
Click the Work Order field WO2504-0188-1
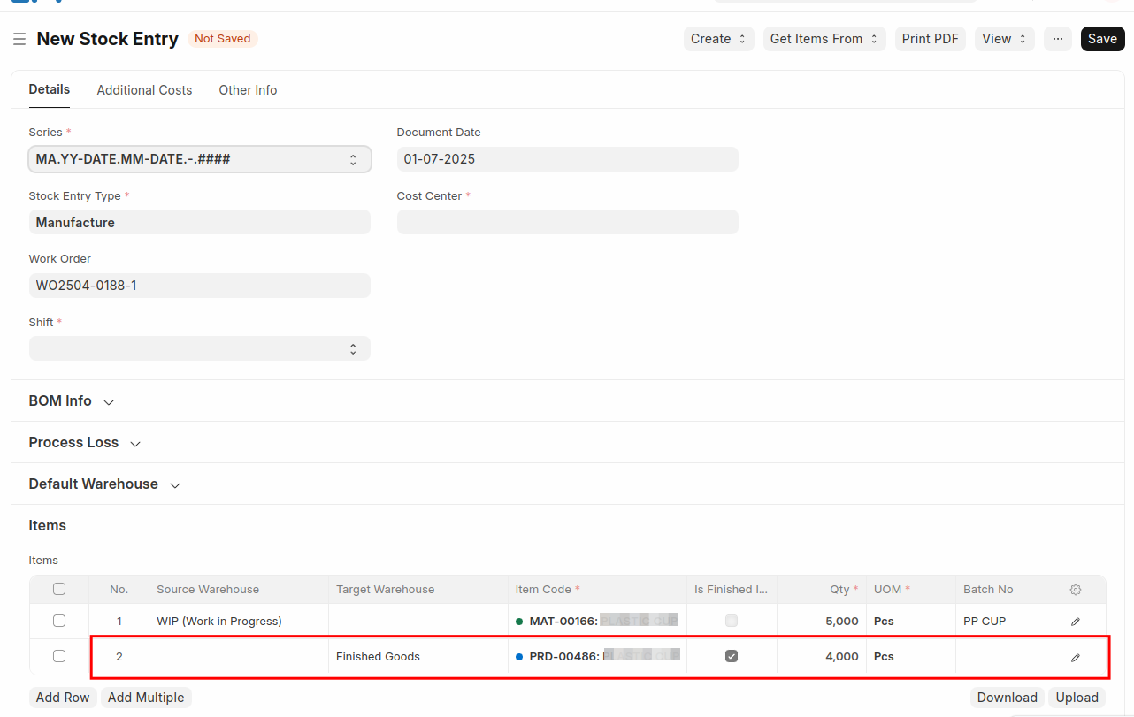point(200,286)
